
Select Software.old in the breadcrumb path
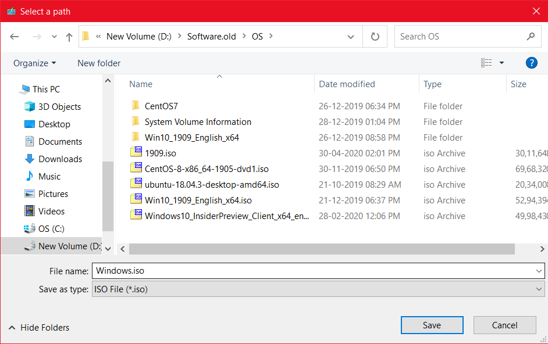[x=211, y=37]
